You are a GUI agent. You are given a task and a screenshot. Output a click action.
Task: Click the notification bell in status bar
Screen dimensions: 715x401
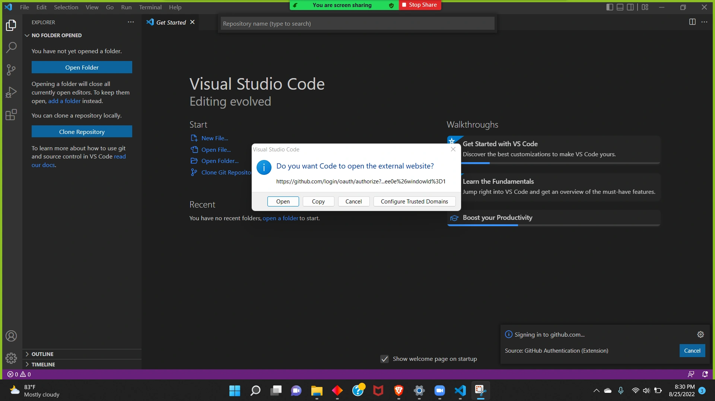click(705, 374)
